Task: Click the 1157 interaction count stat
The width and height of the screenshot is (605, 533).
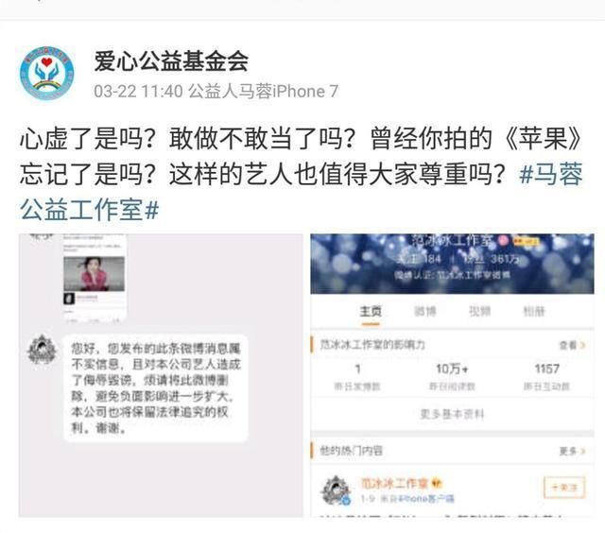Action: [x=546, y=375]
